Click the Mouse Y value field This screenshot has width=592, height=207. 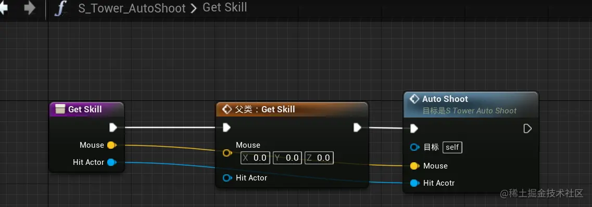click(x=287, y=158)
